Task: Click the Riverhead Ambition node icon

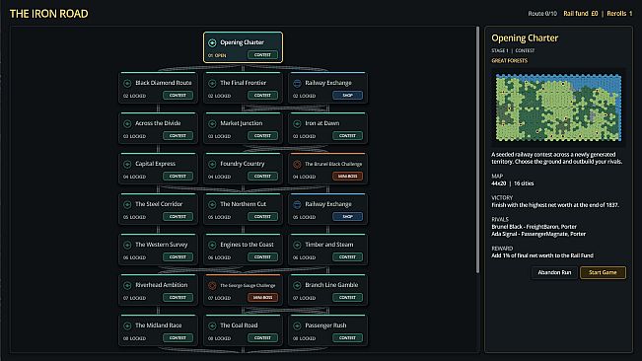Action: 127,285
